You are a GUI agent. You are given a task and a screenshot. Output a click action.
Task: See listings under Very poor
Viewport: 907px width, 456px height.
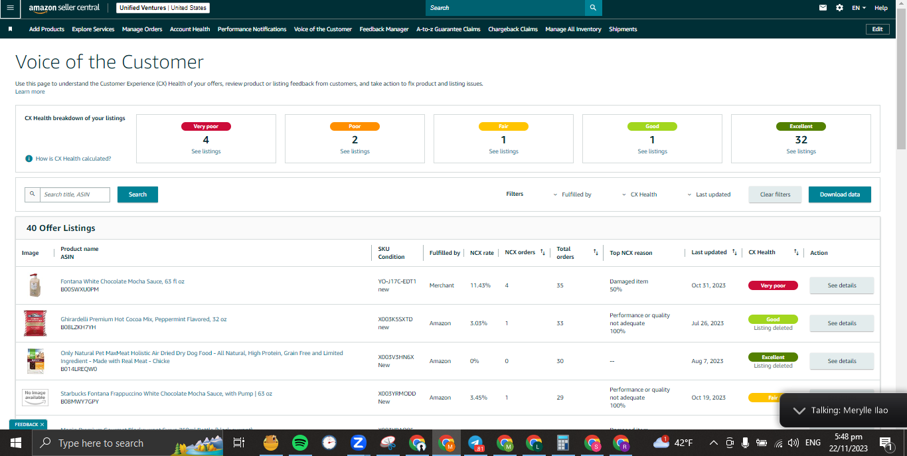click(206, 151)
